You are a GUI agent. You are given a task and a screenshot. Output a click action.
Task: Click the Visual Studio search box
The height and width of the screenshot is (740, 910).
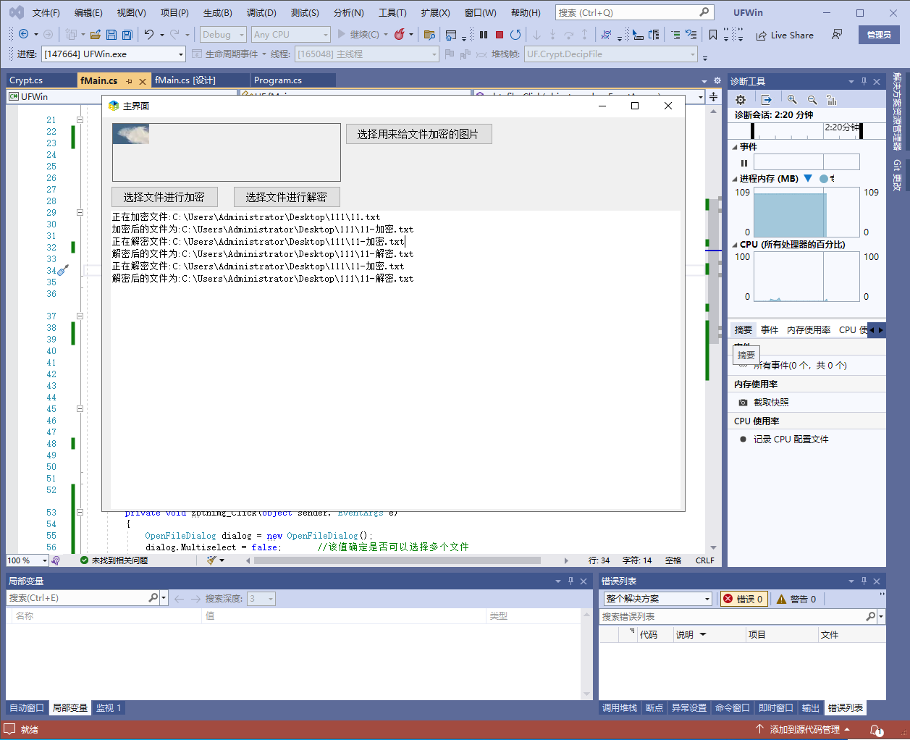[x=634, y=12]
